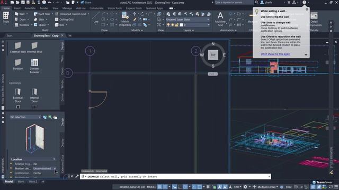
Task: Click "Don't show me this again" link
Action: tap(275, 54)
